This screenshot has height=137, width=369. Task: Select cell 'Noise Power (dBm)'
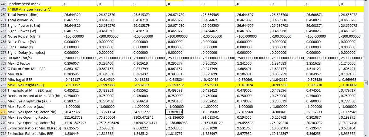point(35,36)
